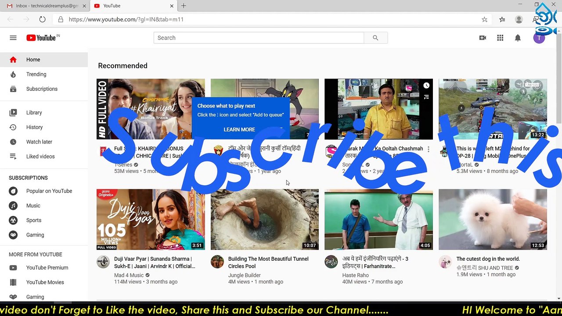Open the YouTube apps grid icon

500,38
